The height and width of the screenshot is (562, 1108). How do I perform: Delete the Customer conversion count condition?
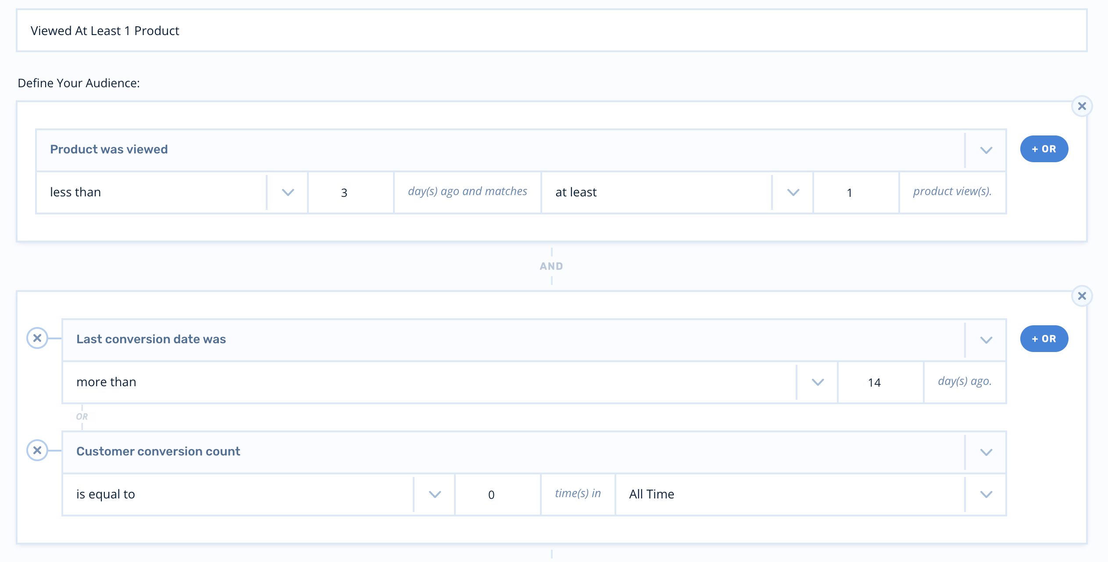pyautogui.click(x=37, y=450)
